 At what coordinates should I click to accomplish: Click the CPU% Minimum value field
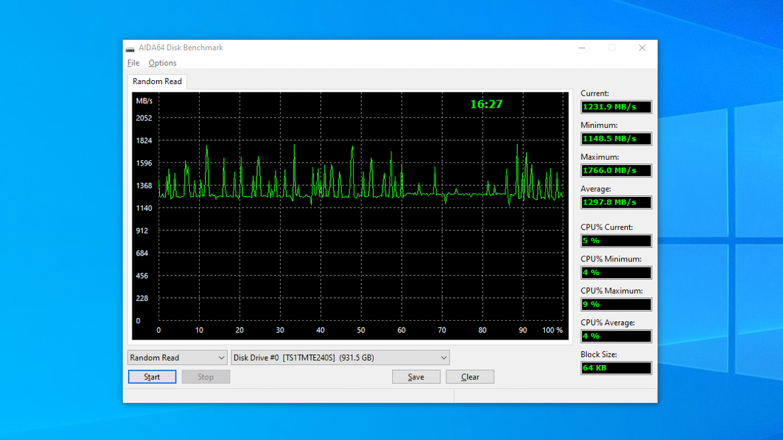(617, 272)
